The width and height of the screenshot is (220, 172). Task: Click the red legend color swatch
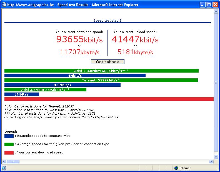coord(9,153)
